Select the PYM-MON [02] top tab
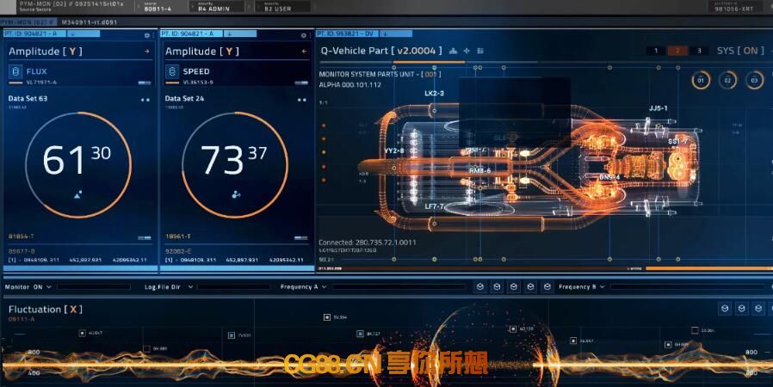The width and height of the screenshot is (773, 387). (28, 22)
